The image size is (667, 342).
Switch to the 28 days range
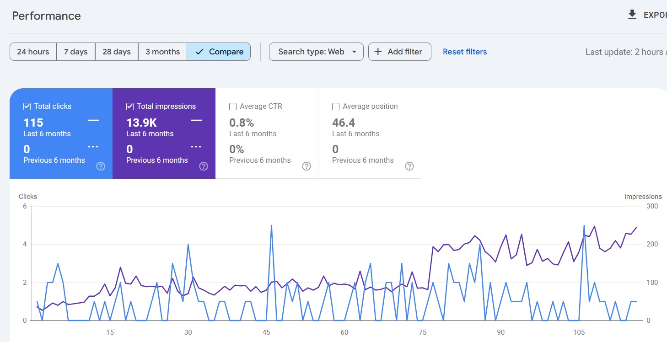click(117, 52)
